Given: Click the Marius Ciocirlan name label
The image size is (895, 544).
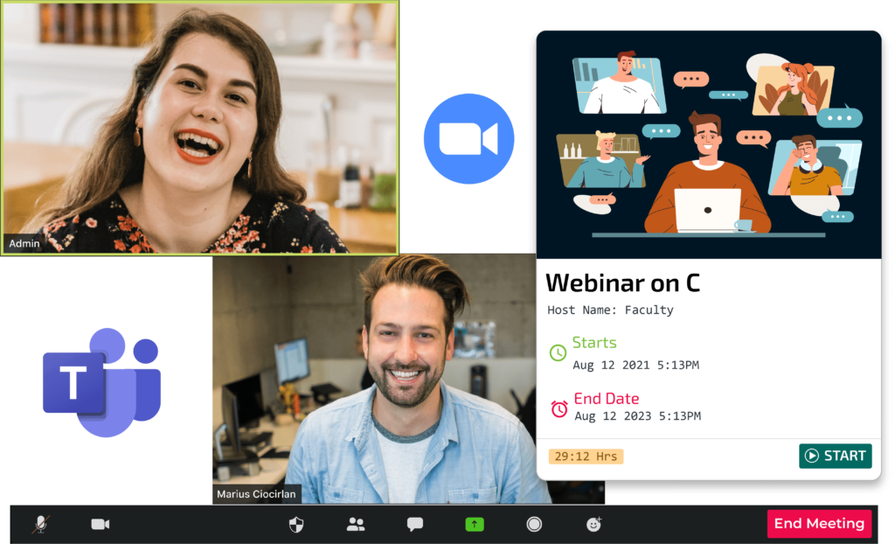Looking at the screenshot, I should pos(256,494).
